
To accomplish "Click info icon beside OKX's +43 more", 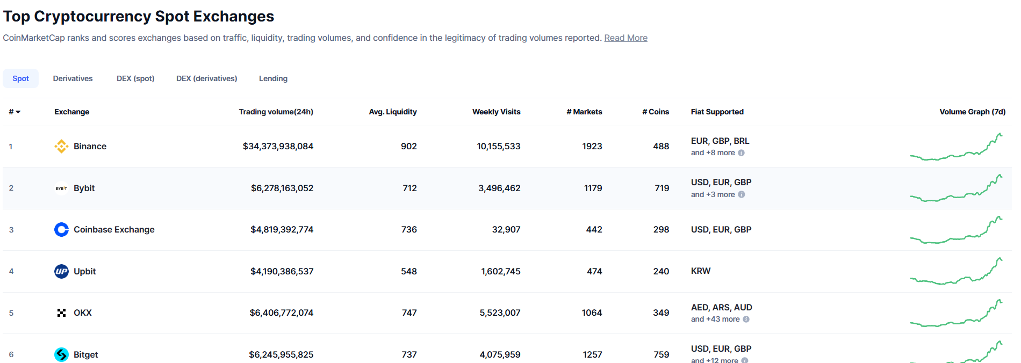I will pos(746,320).
